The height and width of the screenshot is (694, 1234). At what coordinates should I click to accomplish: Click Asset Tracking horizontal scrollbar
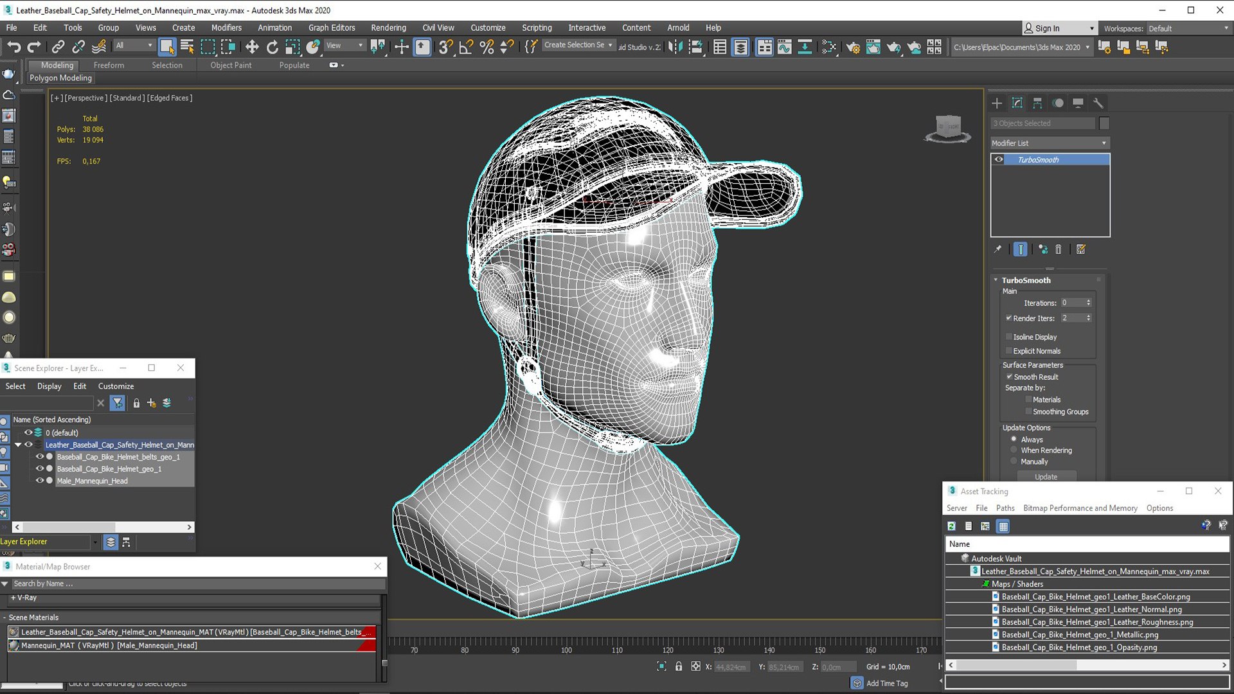click(1087, 665)
